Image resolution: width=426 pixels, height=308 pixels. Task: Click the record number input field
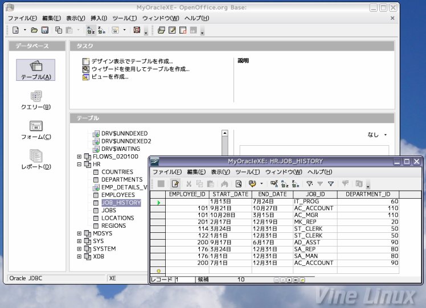(x=185, y=280)
